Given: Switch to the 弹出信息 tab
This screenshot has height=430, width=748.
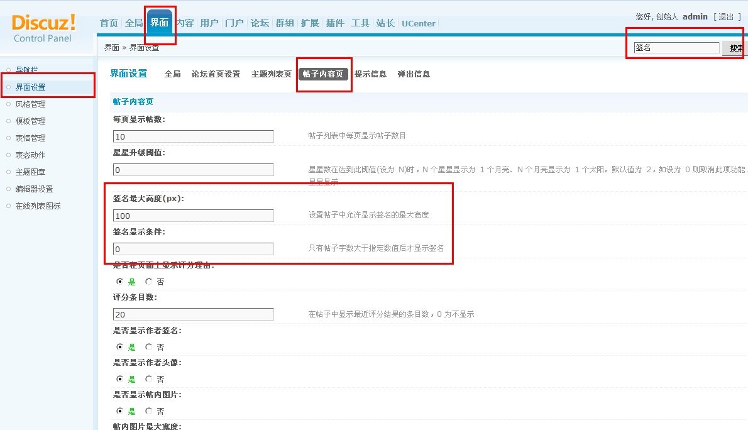Looking at the screenshot, I should (414, 74).
